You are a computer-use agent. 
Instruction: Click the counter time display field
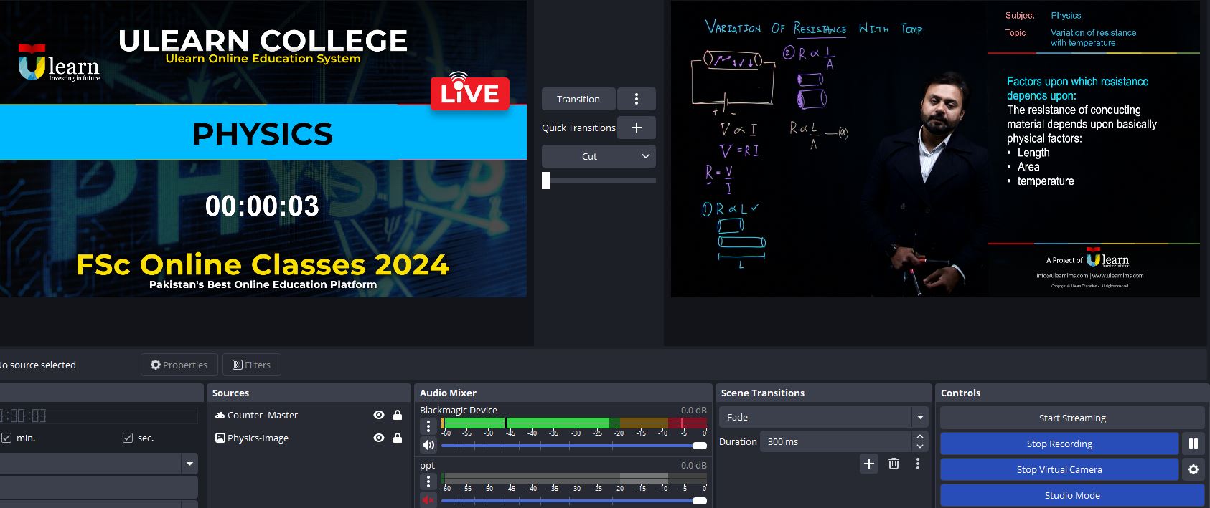pyautogui.click(x=98, y=416)
